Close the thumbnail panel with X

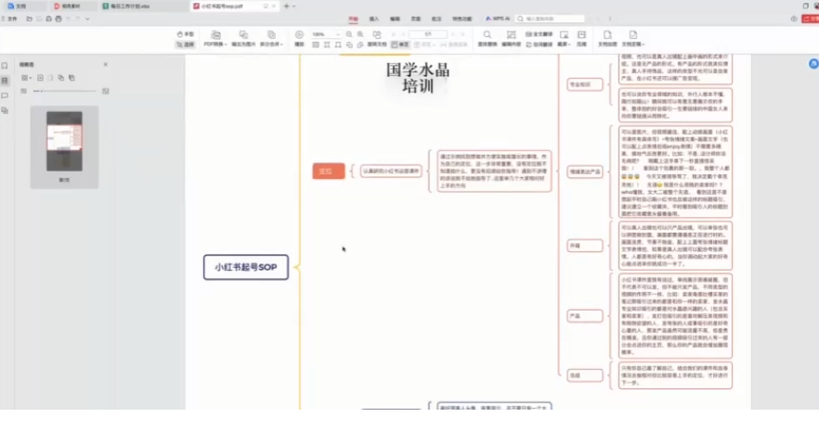106,65
